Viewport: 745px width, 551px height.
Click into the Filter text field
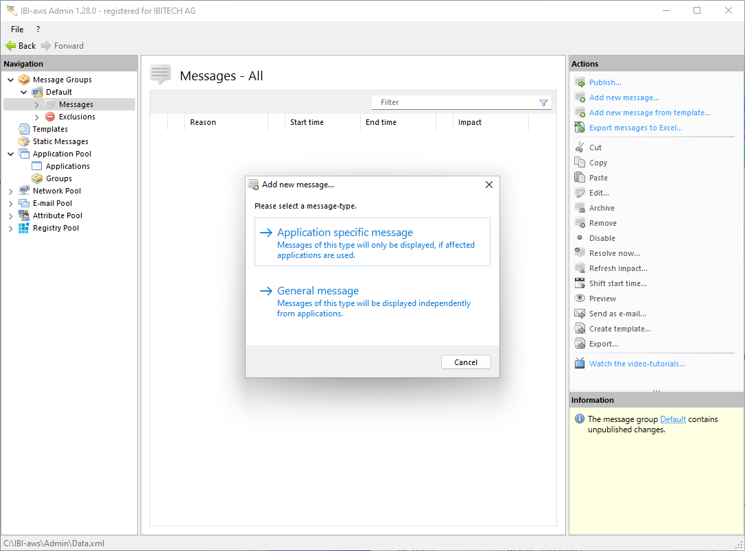coord(453,102)
